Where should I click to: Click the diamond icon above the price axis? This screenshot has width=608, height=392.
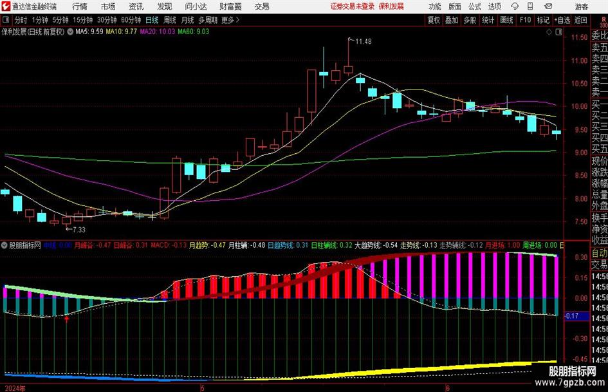pyautogui.click(x=549, y=32)
